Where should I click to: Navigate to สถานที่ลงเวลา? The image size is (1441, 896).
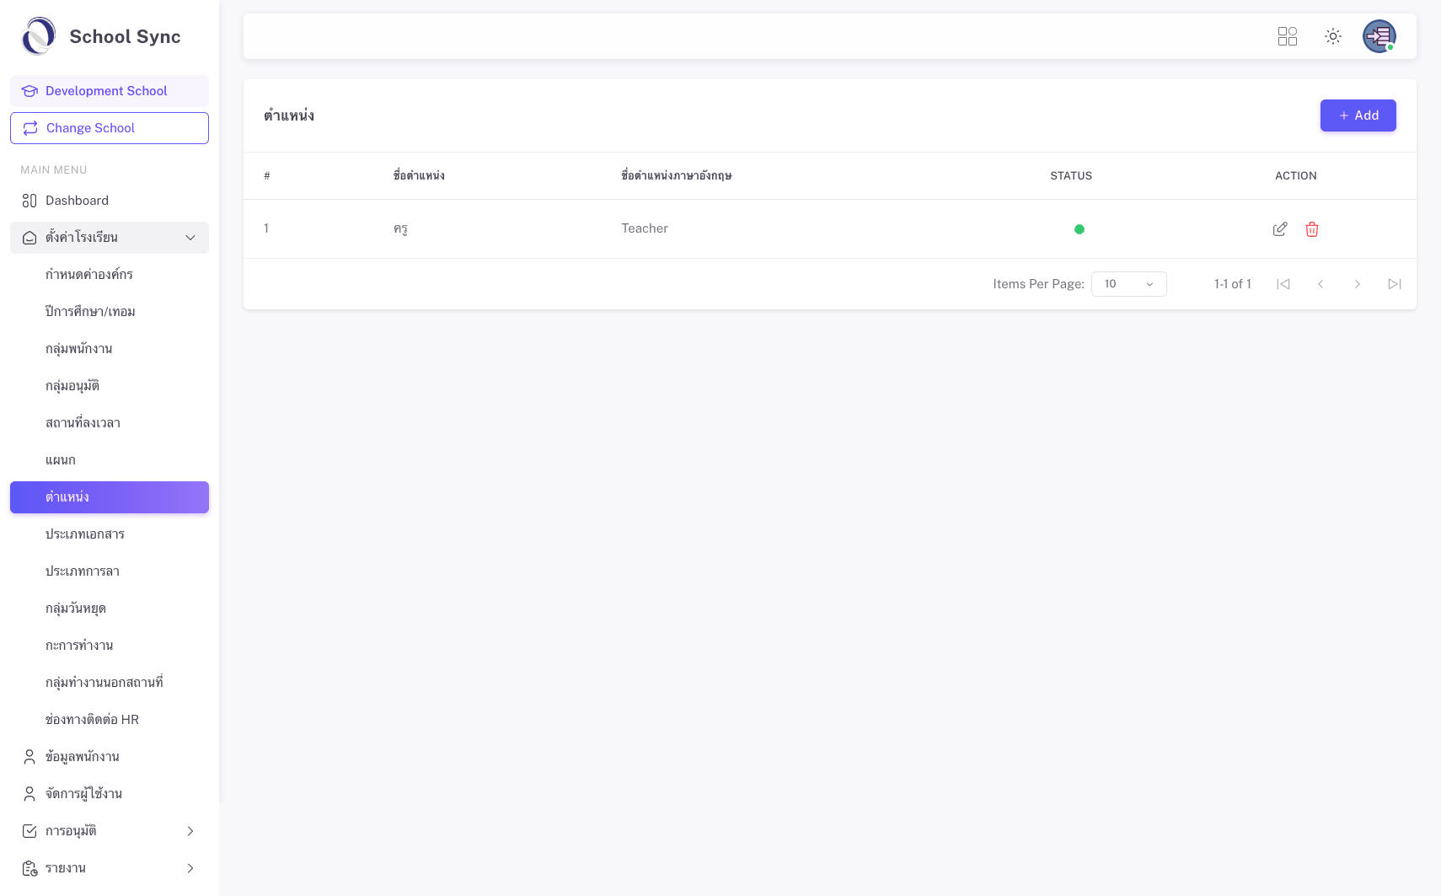pos(110,423)
